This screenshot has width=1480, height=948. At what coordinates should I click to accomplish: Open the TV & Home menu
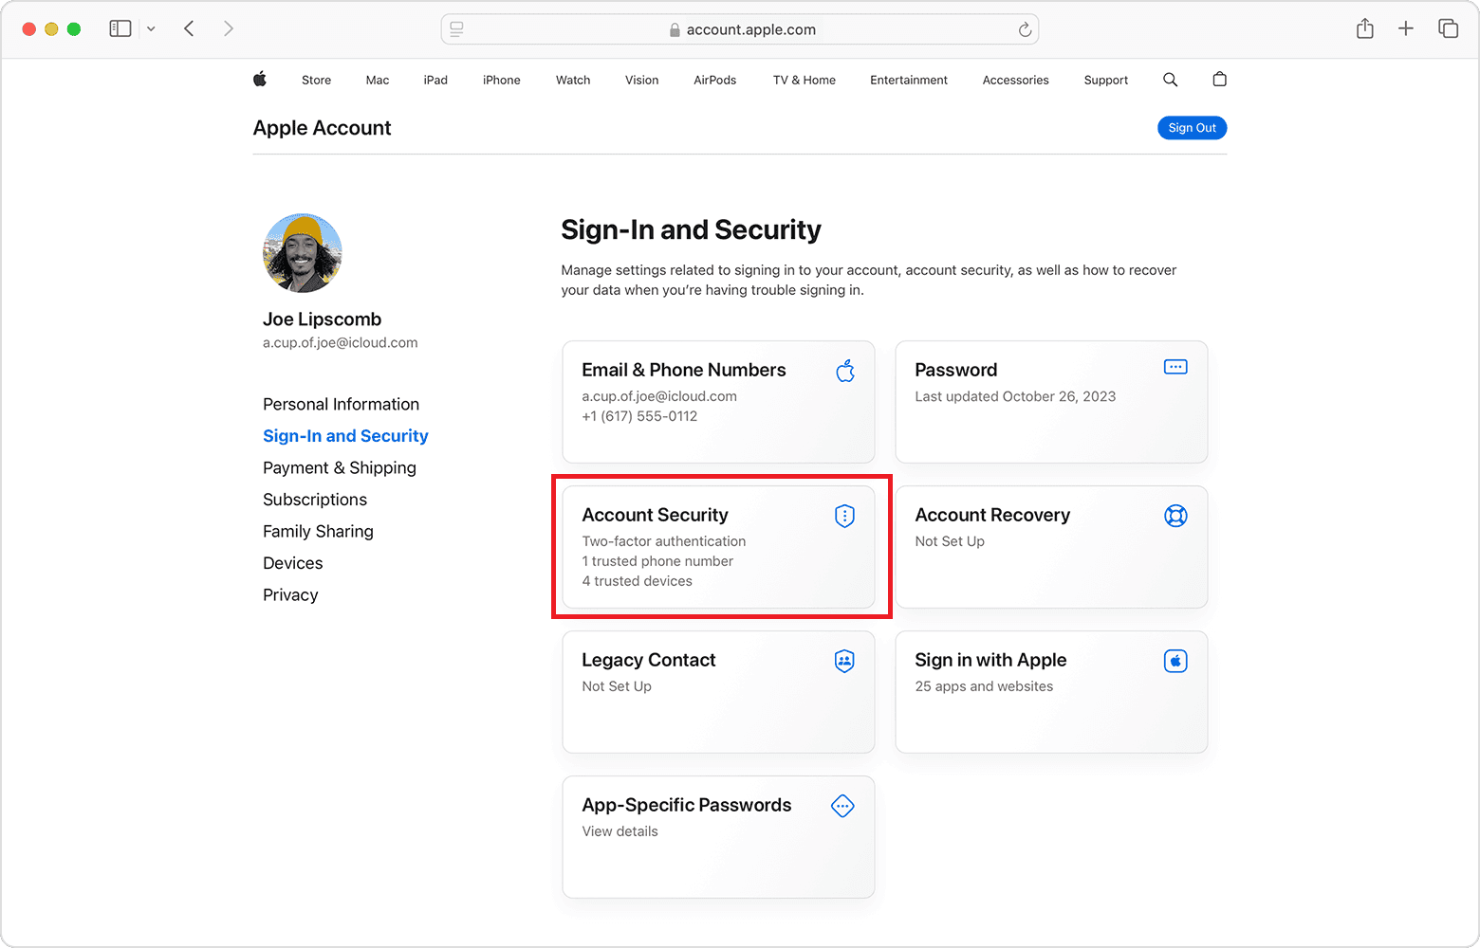click(x=805, y=81)
